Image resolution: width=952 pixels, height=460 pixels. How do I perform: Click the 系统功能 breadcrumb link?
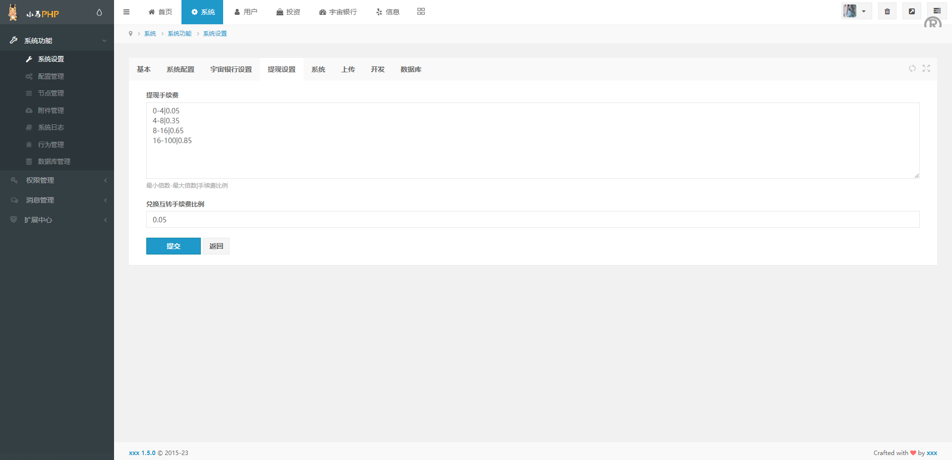[x=179, y=34]
